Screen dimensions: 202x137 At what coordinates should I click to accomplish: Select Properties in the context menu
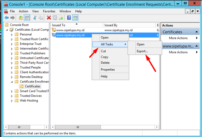(108, 69)
